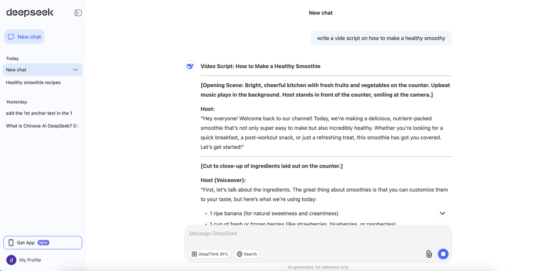This screenshot has height=271, width=550.
Task: Open the selected New chat conversation
Action: tap(43, 70)
